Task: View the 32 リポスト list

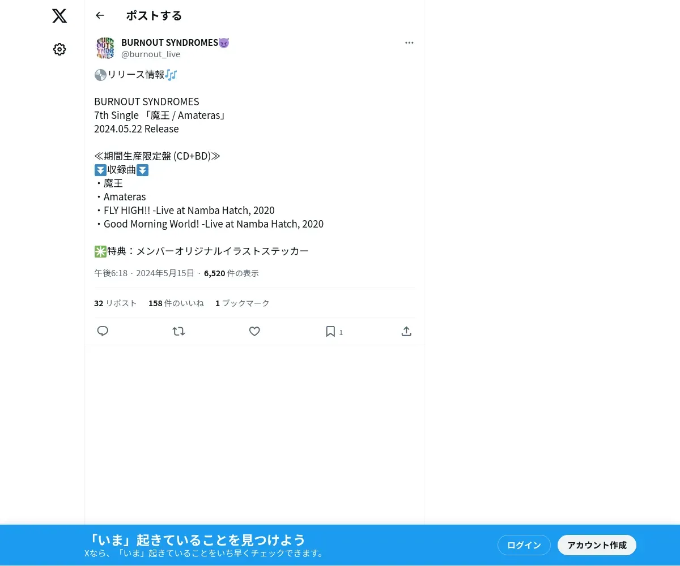Action: click(x=116, y=303)
